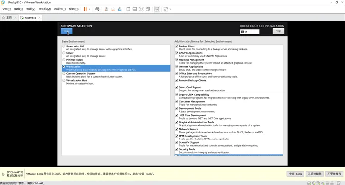Screen dimensions: 345x185
Task: Click the 安装 Tools button
Action: pyautogui.click(x=295, y=174)
